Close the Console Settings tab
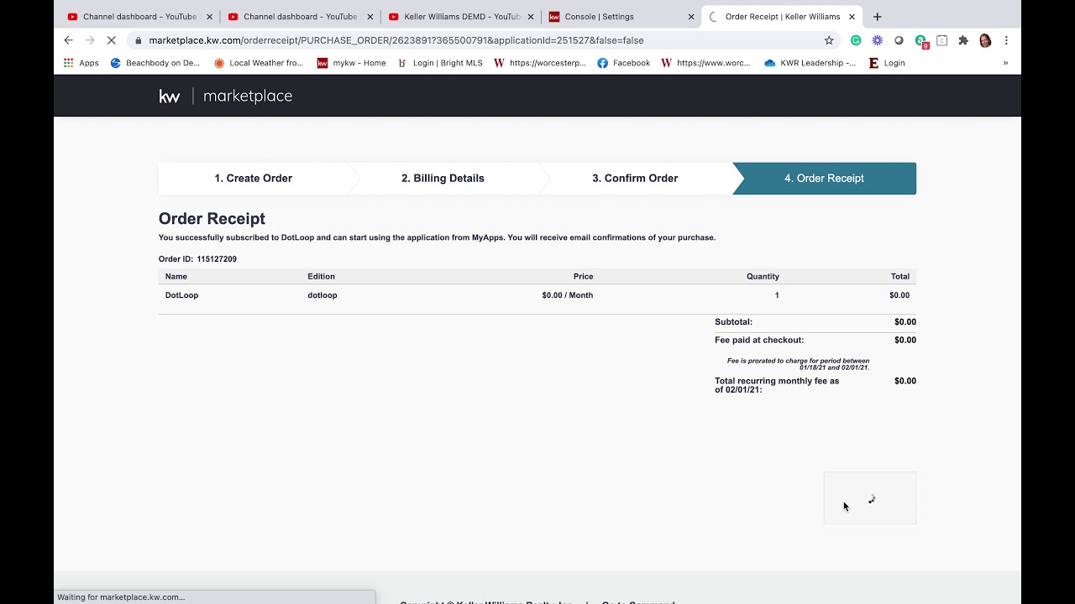This screenshot has width=1075, height=604. [x=691, y=17]
